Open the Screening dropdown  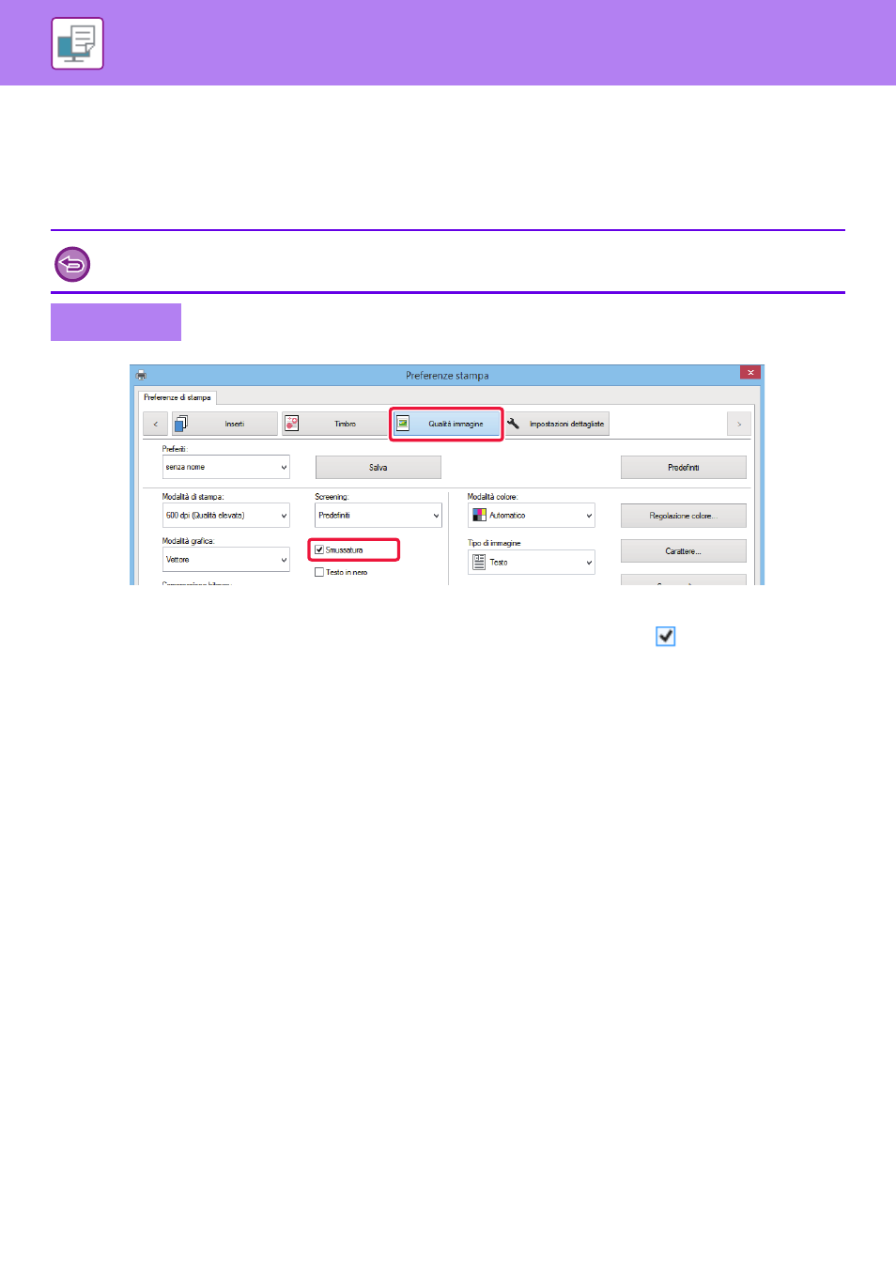click(x=378, y=515)
